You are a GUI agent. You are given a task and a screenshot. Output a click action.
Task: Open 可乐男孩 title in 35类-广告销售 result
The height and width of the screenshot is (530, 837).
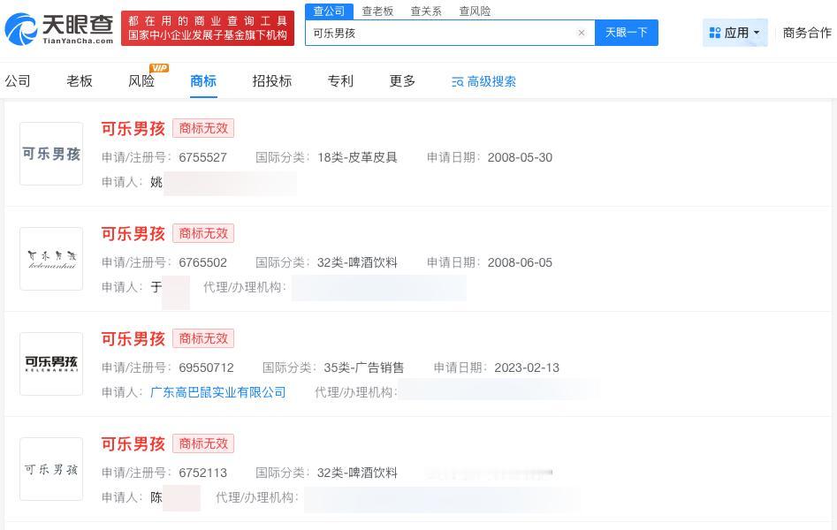point(133,339)
